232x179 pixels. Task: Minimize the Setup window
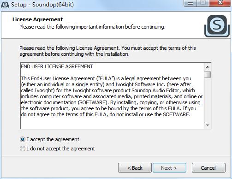tap(190, 3)
